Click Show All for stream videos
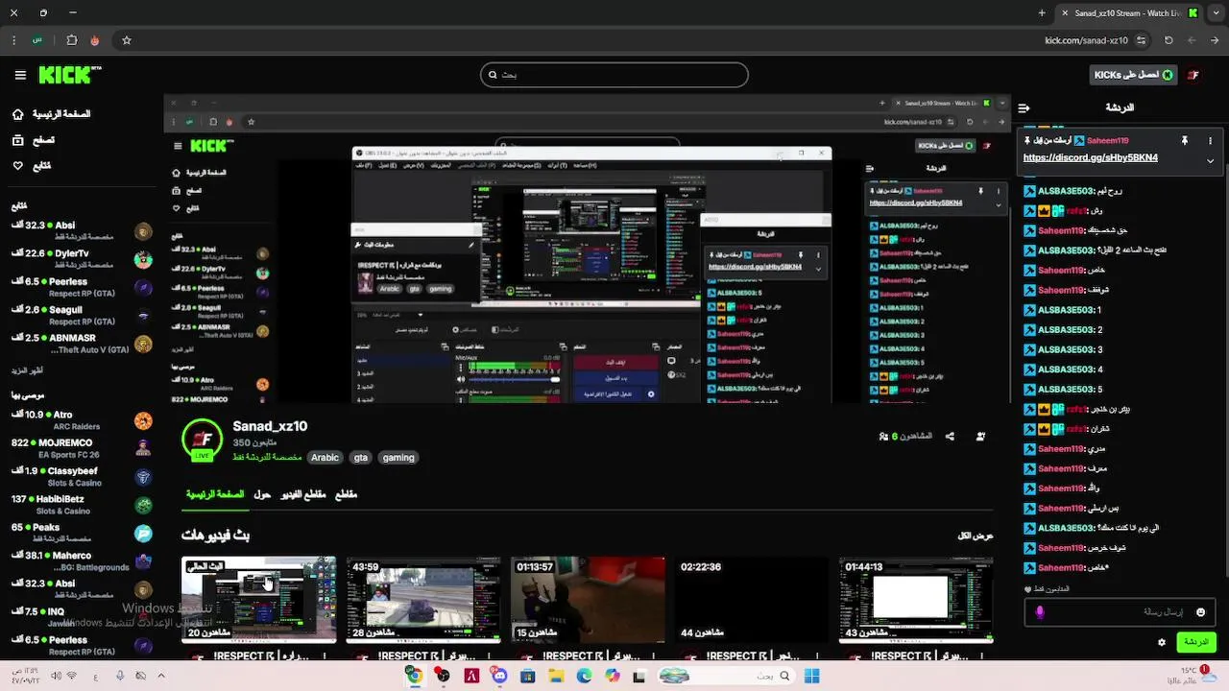1229x691 pixels. [976, 536]
